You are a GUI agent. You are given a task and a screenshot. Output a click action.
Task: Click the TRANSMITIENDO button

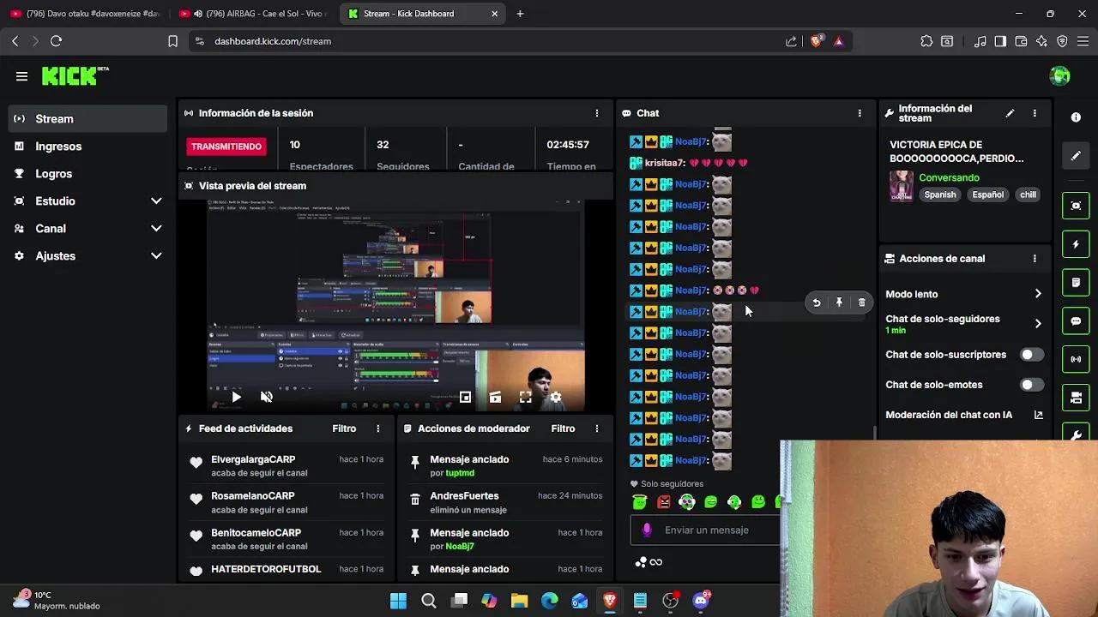(x=226, y=146)
